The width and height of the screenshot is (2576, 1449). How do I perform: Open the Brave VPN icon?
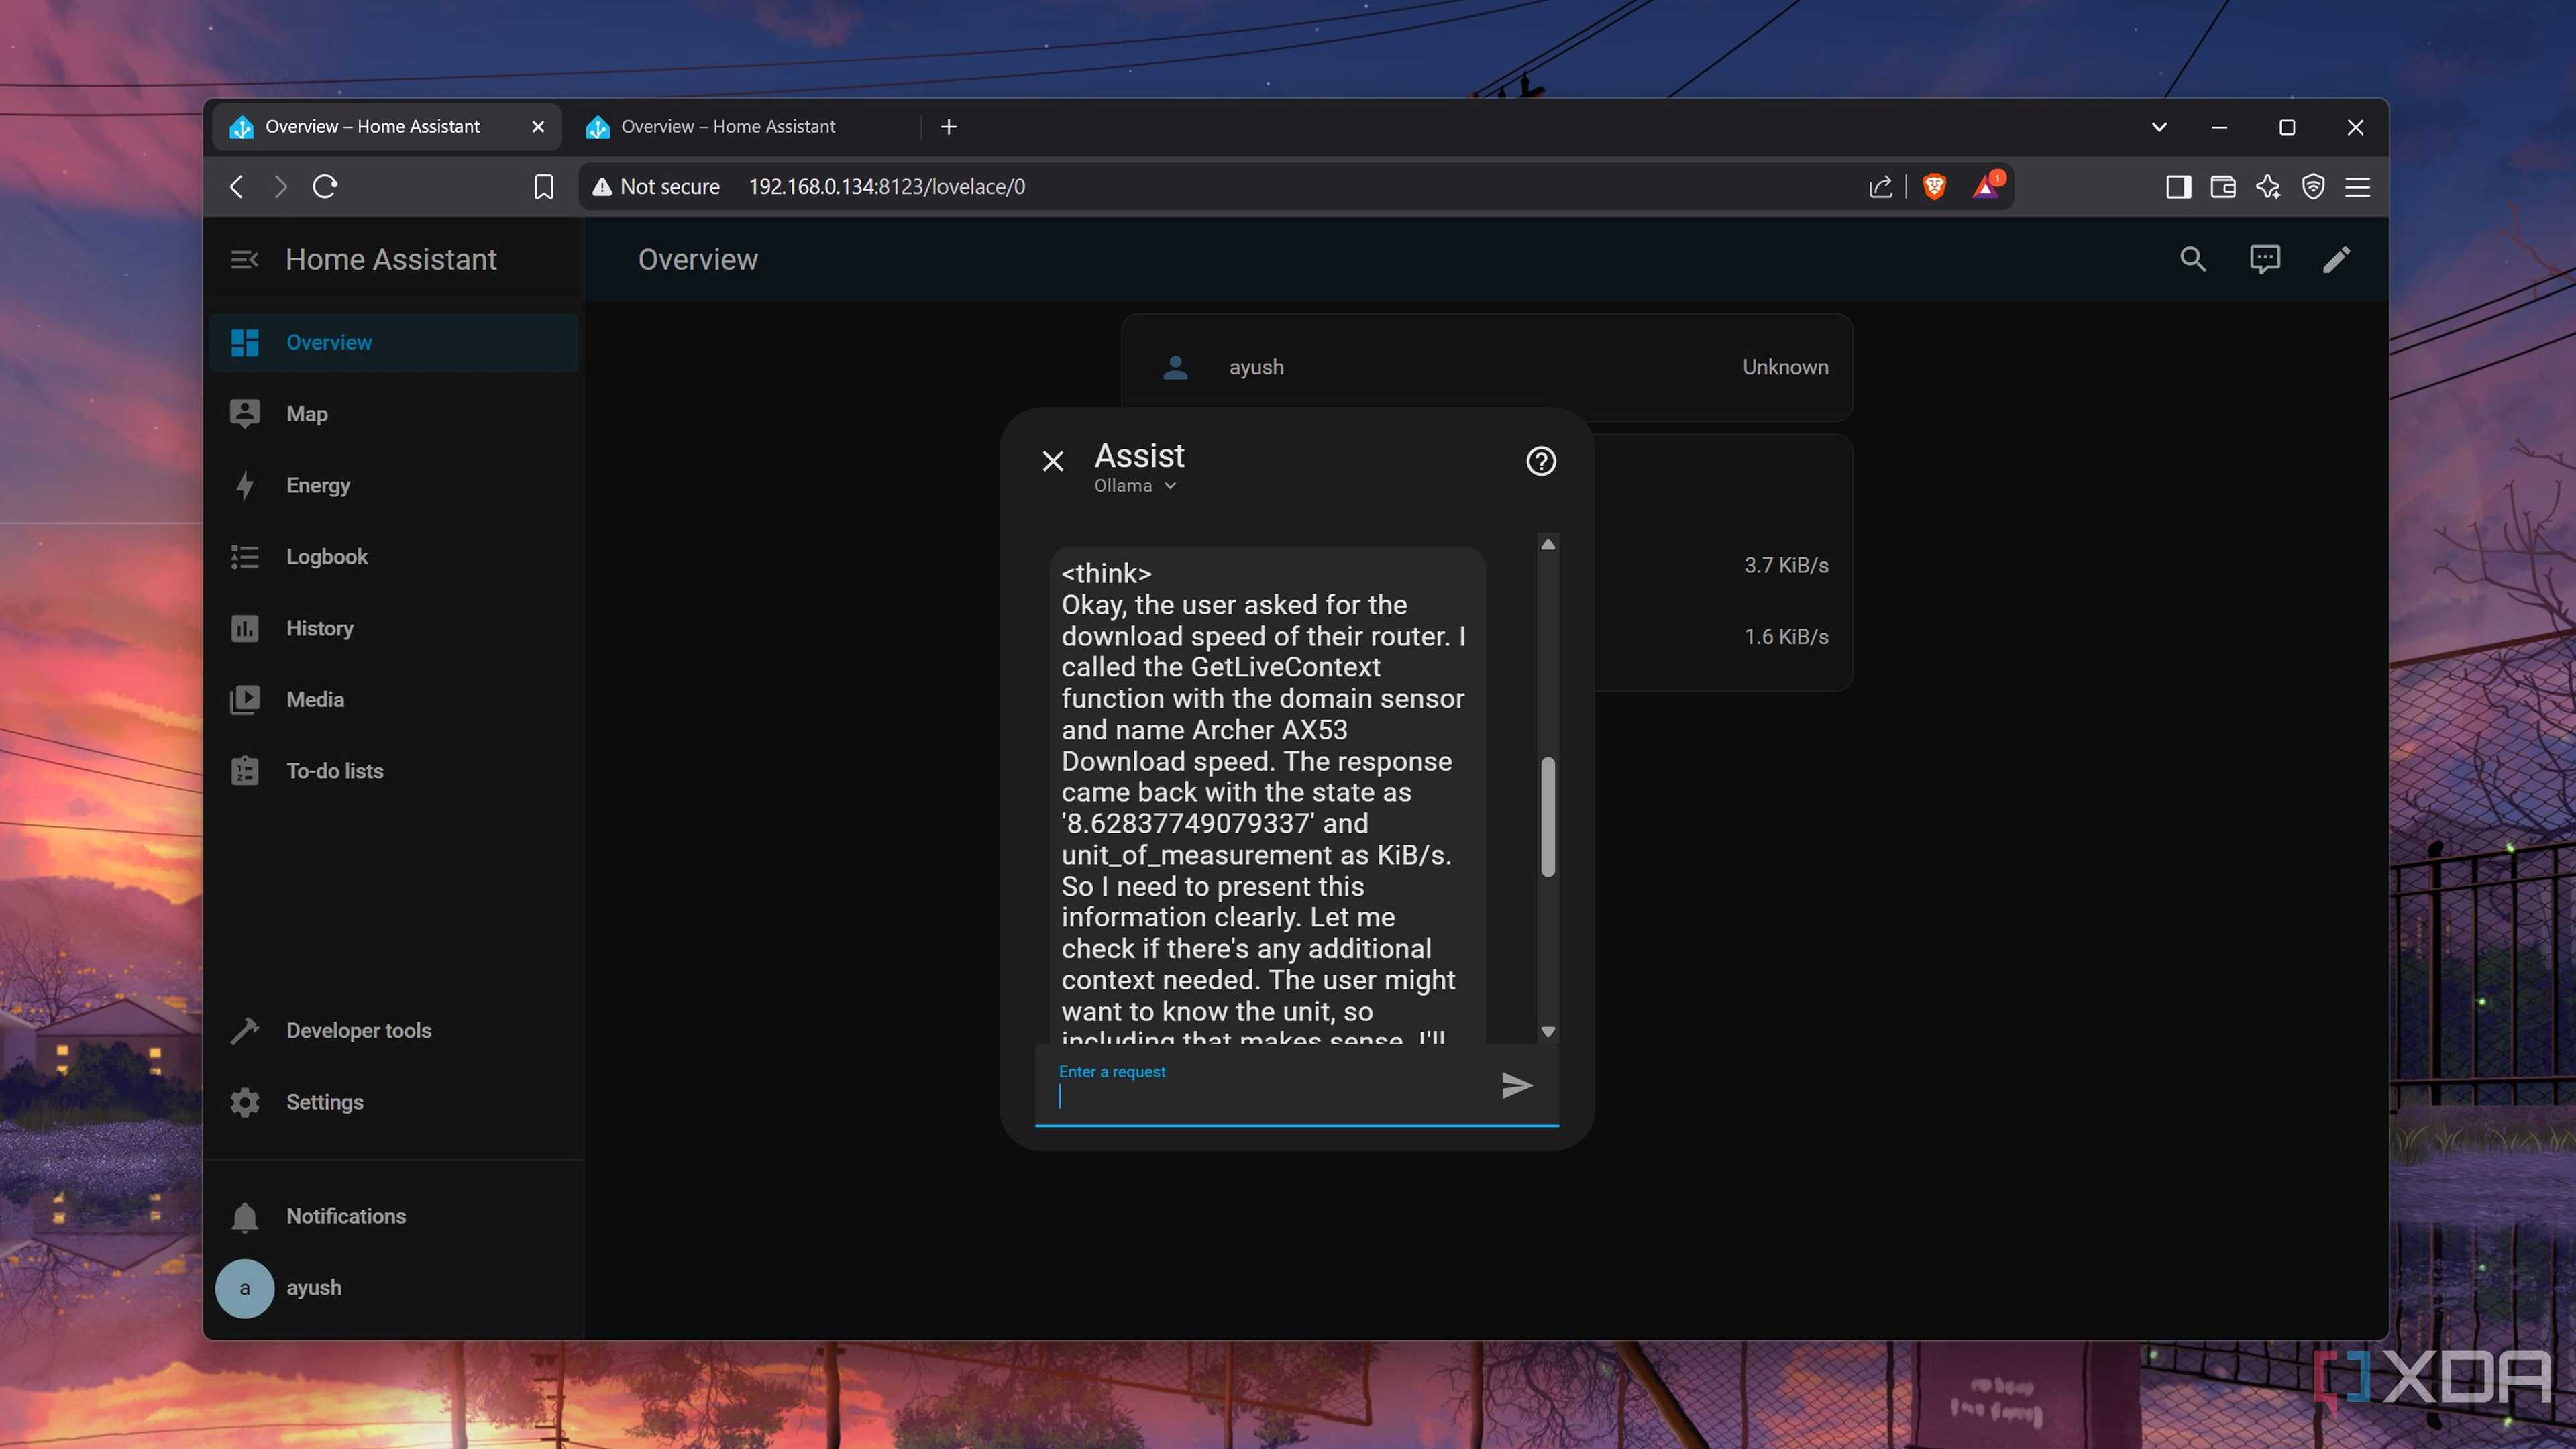tap(2313, 187)
